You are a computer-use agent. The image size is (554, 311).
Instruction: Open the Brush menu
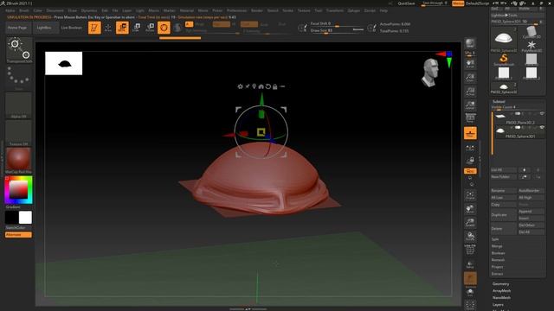point(24,10)
